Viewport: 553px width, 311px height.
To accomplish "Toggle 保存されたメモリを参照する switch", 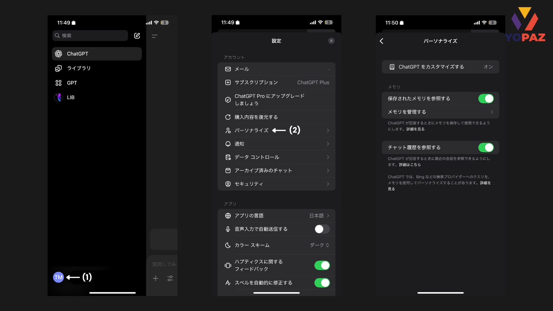I will [x=486, y=98].
